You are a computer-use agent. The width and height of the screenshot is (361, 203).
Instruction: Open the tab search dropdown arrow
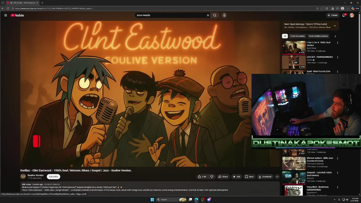(x=3, y=3)
